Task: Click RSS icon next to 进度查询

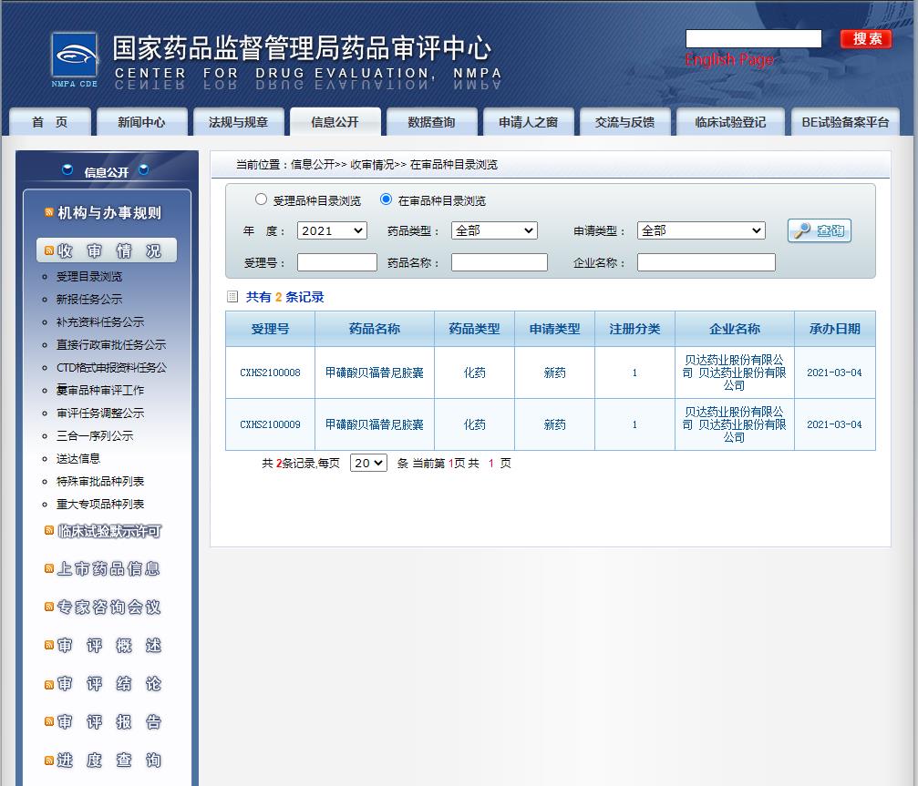Action: [x=49, y=760]
